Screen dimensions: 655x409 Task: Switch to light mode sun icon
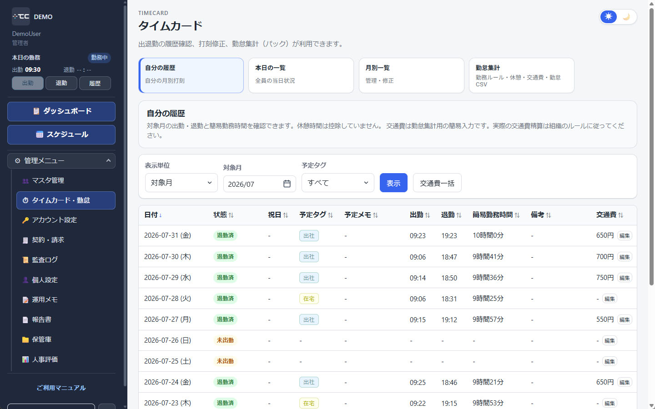click(x=609, y=17)
